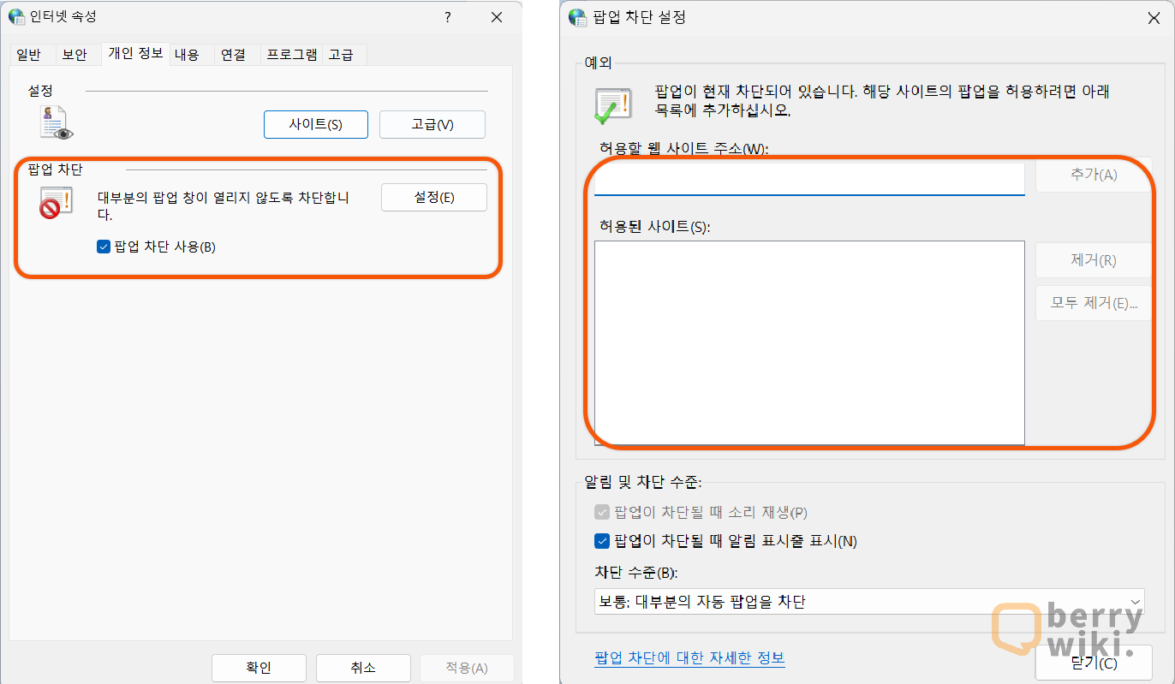Click the 허용된 사이트 list box
Viewport: 1175px width, 684px height.
point(809,342)
